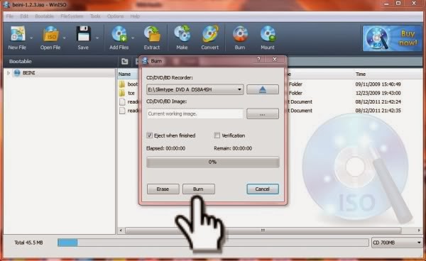Click the Bootable panel header
Image resolution: width=426 pixels, height=261 pixels.
60,61
